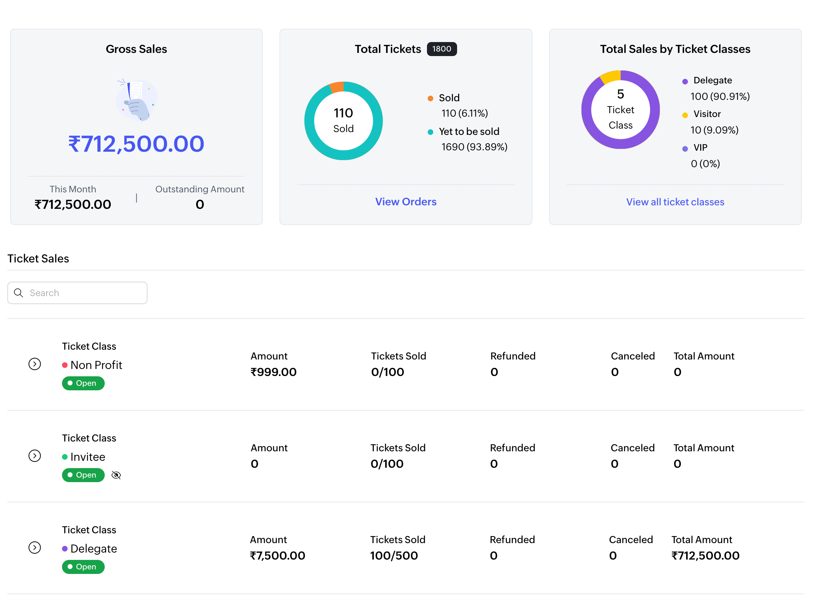
Task: Click the Open status badge for Delegate
Action: 83,567
